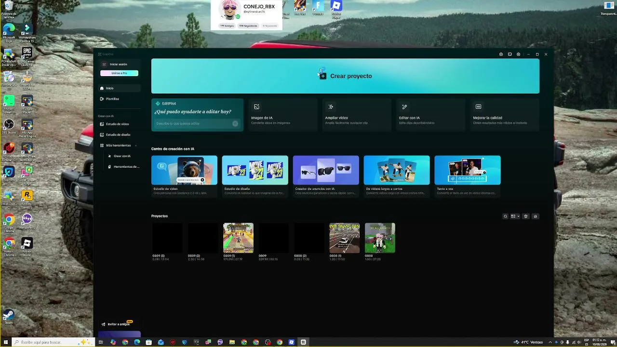Open the Texto a voz thumbnail
The width and height of the screenshot is (617, 347).
tap(468, 170)
